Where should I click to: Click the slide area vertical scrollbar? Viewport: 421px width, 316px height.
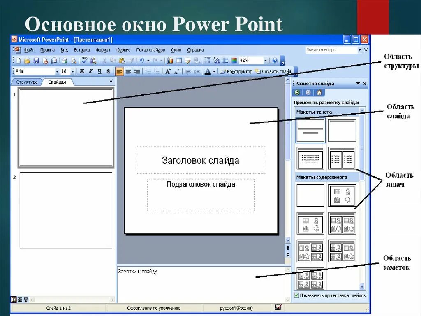(x=287, y=160)
